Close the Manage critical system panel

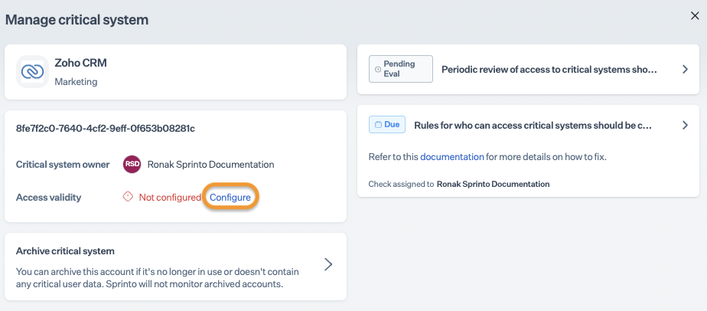point(695,16)
